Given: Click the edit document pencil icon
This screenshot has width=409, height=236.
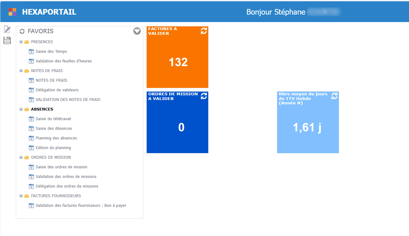Looking at the screenshot, I should (x=7, y=29).
